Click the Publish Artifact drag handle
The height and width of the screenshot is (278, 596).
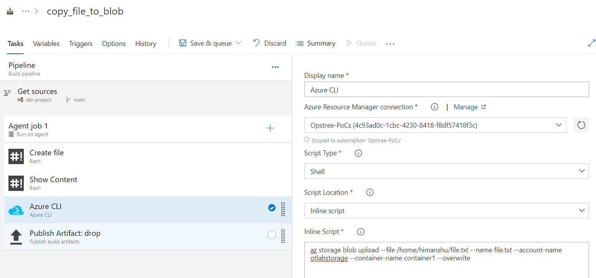[283, 236]
